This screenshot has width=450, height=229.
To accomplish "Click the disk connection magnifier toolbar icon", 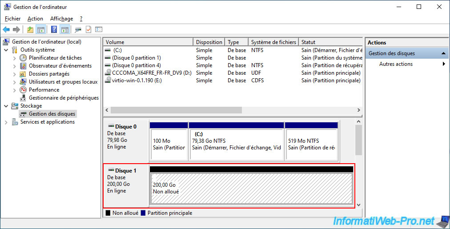I will pyautogui.click(x=78, y=29).
